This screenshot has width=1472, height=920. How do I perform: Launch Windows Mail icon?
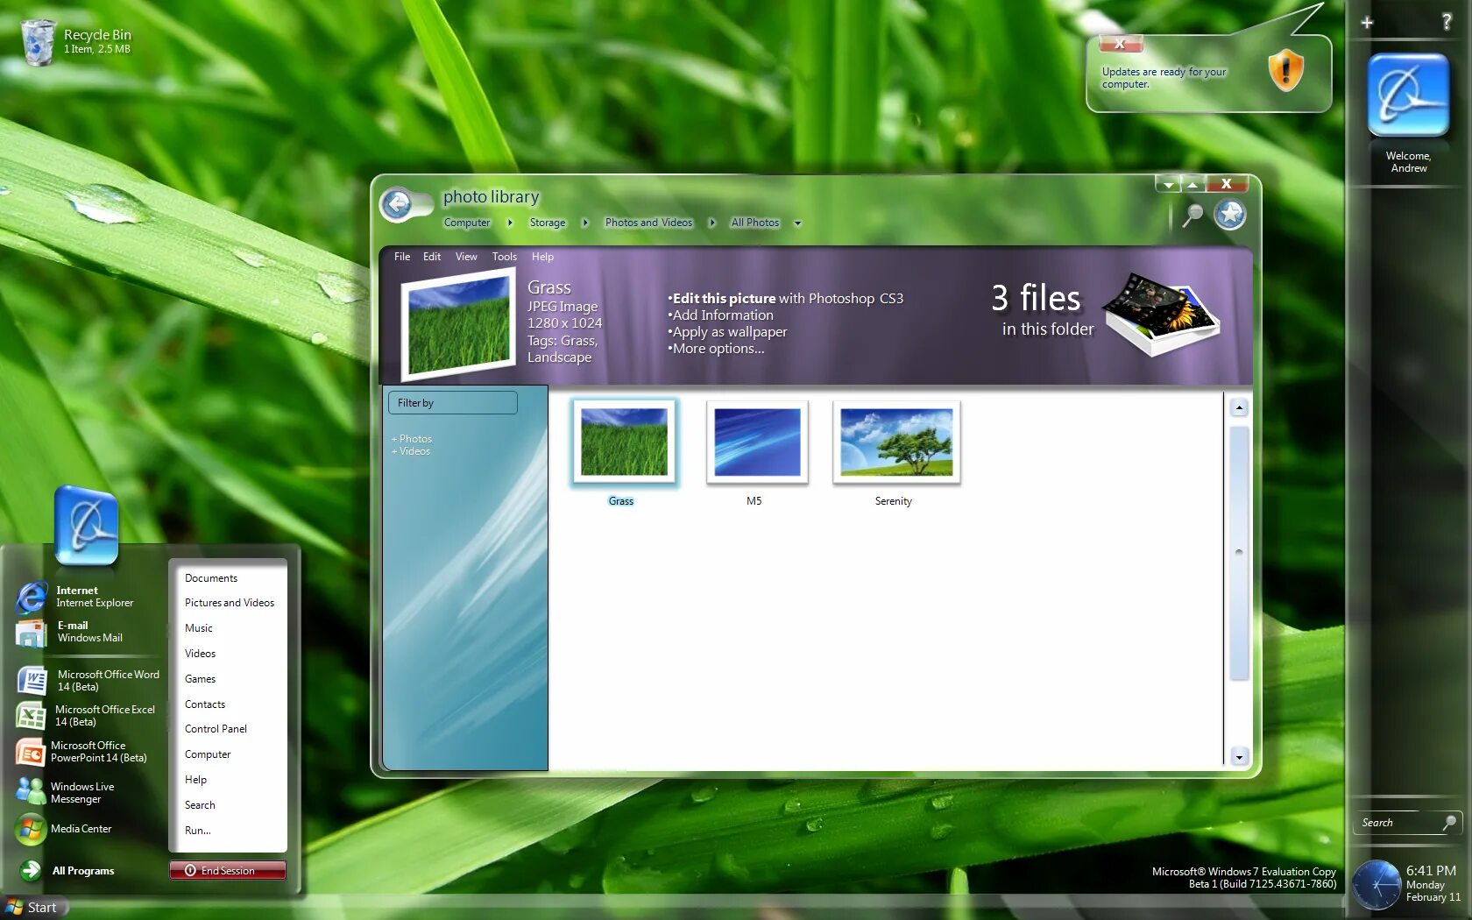click(32, 633)
